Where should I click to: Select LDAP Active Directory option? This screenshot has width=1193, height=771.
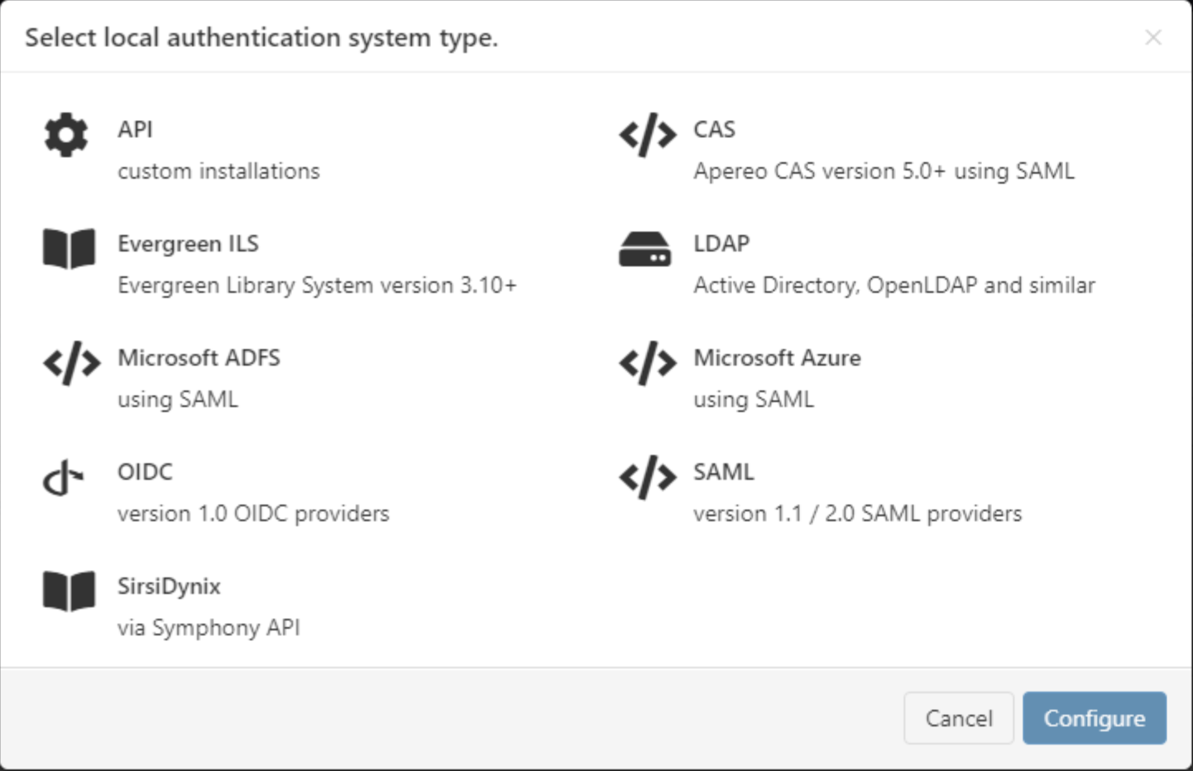tap(894, 265)
